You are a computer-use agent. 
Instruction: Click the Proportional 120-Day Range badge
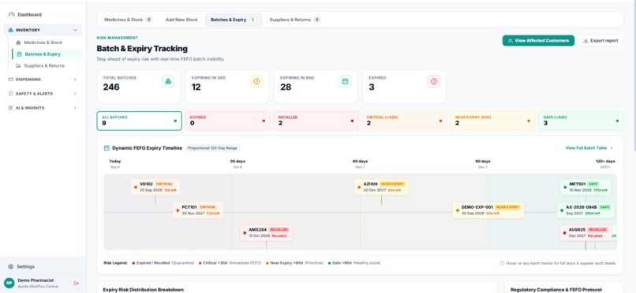pyautogui.click(x=213, y=148)
